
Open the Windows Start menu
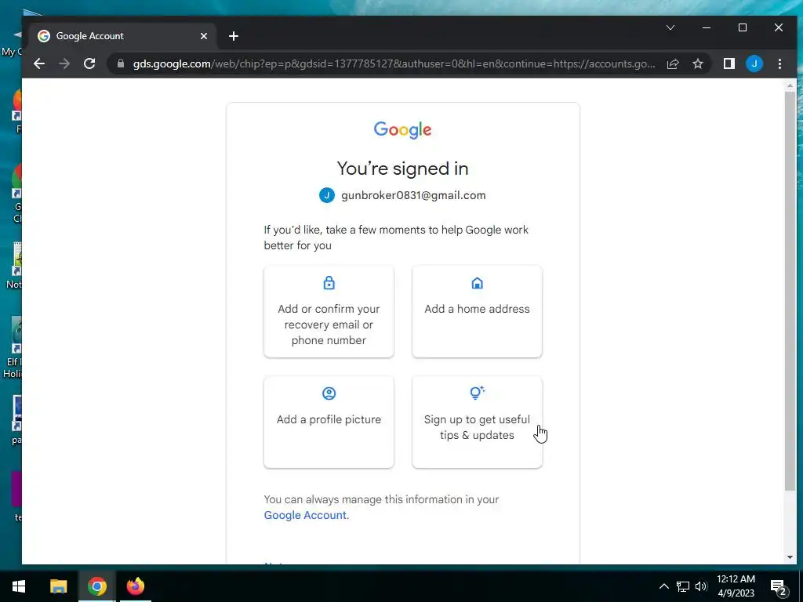tap(19, 586)
